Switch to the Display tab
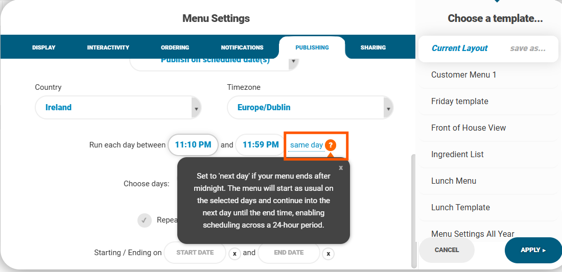 tap(43, 47)
